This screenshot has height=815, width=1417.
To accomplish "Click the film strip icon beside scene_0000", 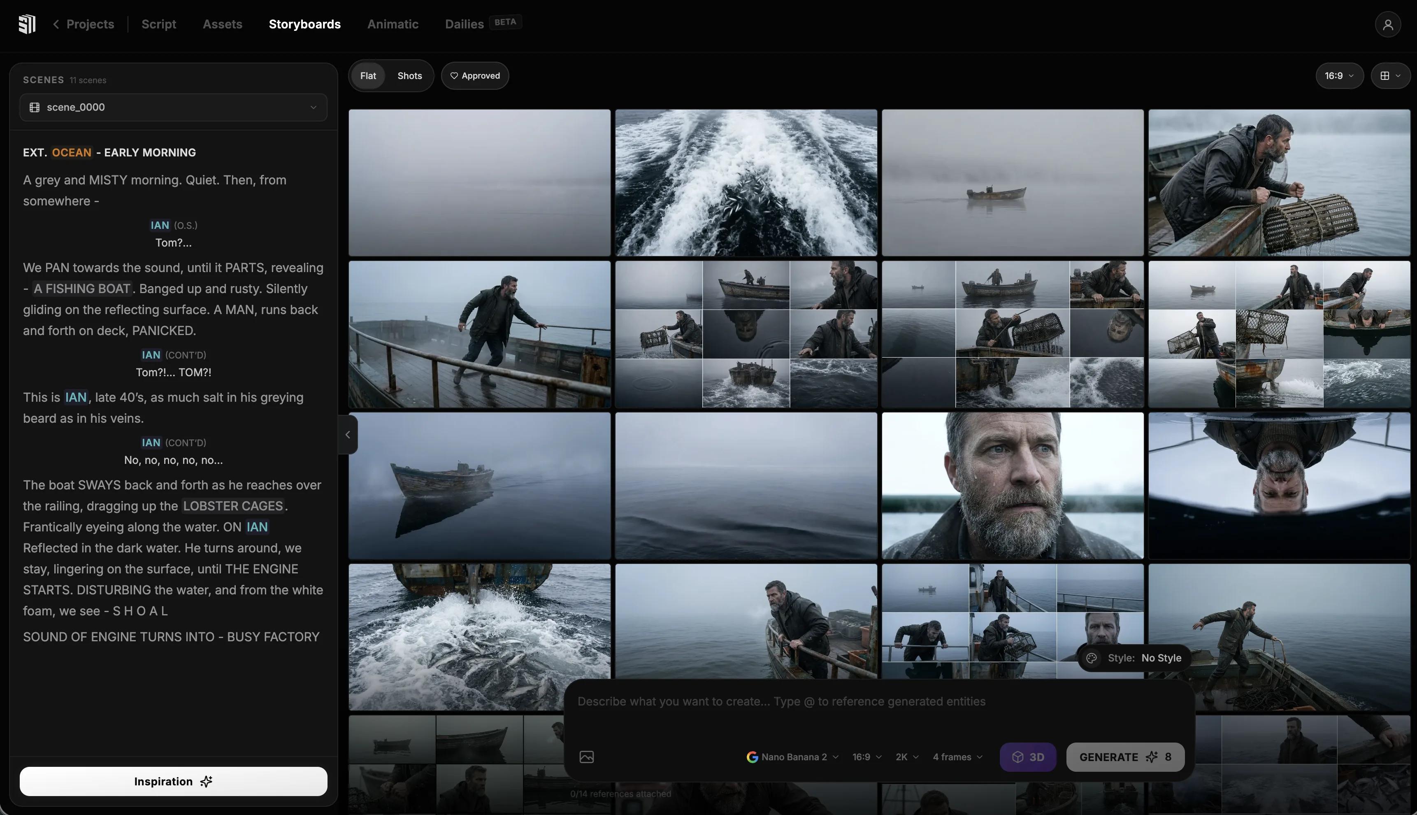I will click(x=34, y=107).
